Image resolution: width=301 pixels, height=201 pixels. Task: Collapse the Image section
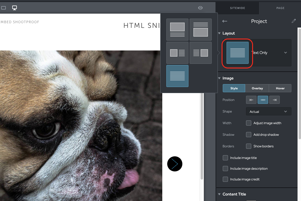coord(219,78)
